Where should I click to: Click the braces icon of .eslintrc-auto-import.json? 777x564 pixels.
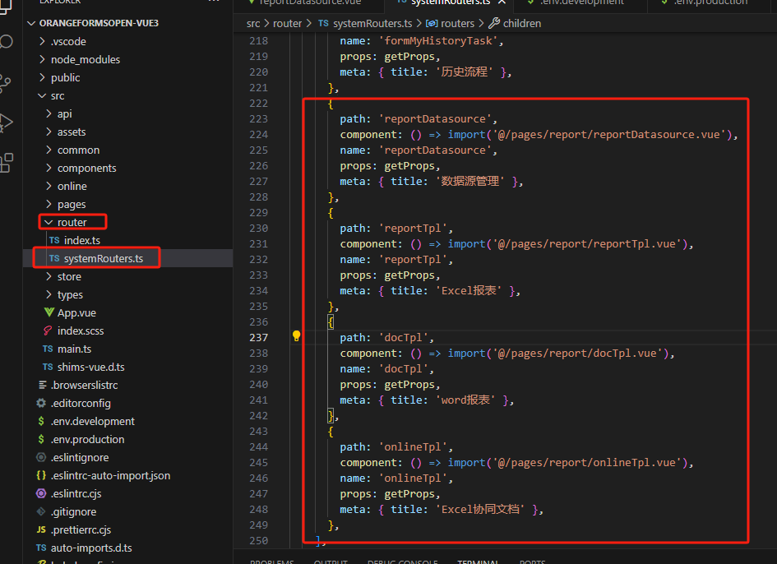41,475
